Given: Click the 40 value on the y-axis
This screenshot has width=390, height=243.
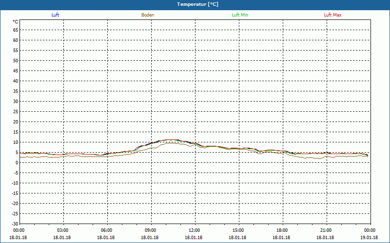Looking at the screenshot, I should tap(16, 81).
